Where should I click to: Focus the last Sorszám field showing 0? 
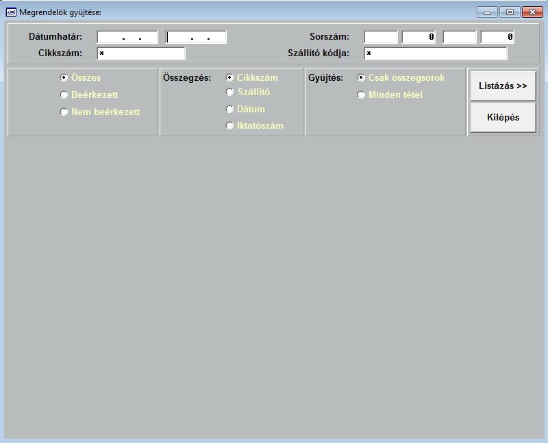click(x=497, y=37)
